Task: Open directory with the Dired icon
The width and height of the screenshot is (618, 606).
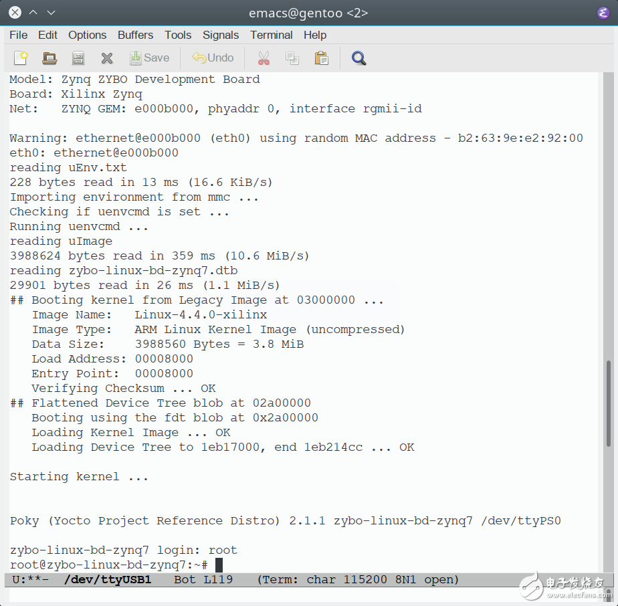Action: [78, 58]
